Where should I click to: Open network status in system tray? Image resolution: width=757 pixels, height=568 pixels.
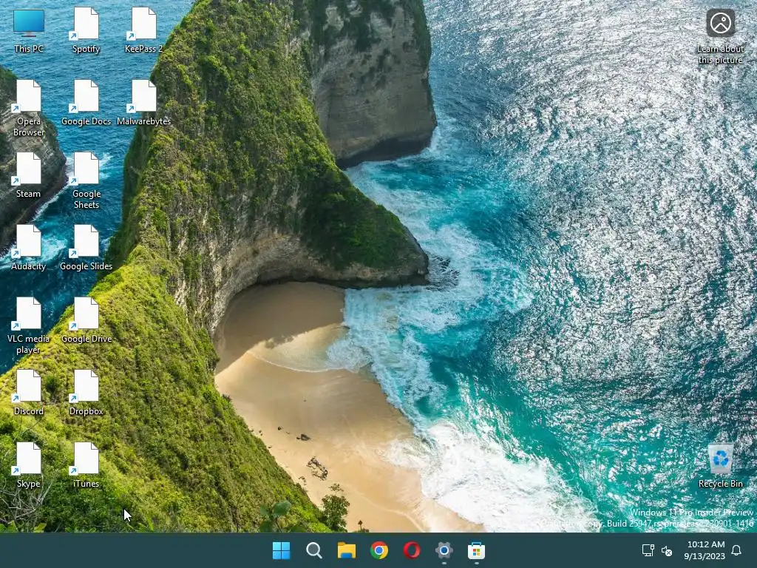pos(648,550)
